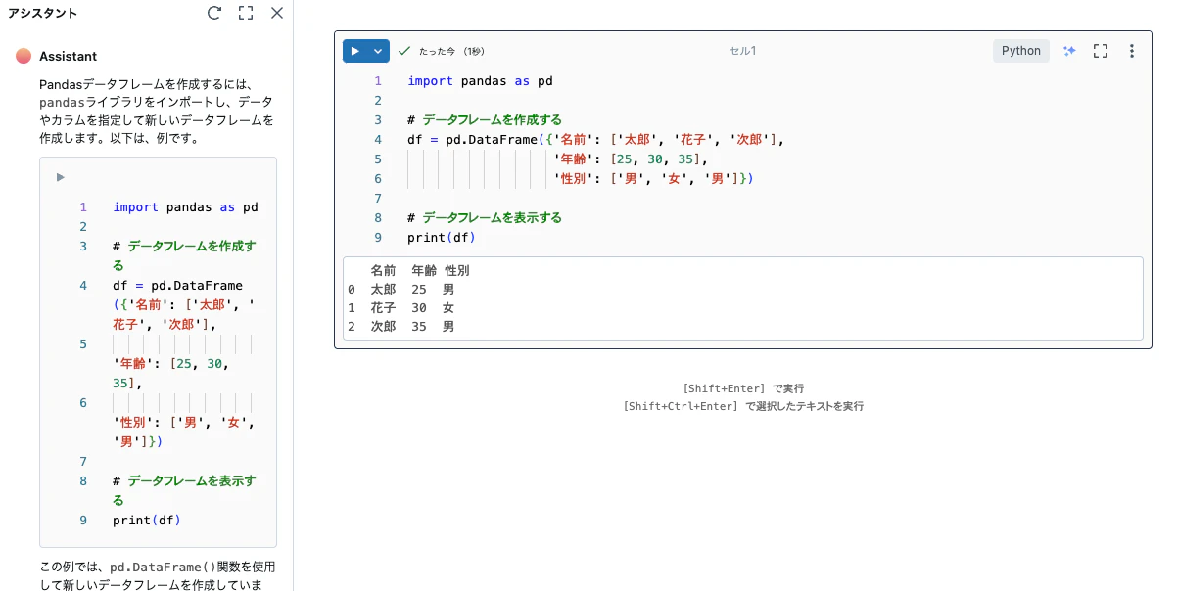The width and height of the screenshot is (1177, 591).
Task: Click assistant intro paragraph about Pandasデータフレーム
Action: (157, 112)
